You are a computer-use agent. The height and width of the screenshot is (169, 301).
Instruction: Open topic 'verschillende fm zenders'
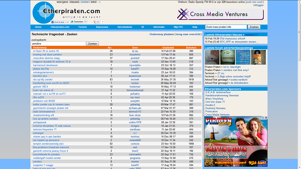tap(46, 154)
